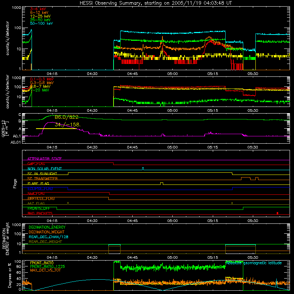Select the REAR_DEC_WEIGHT legend label

45,242
